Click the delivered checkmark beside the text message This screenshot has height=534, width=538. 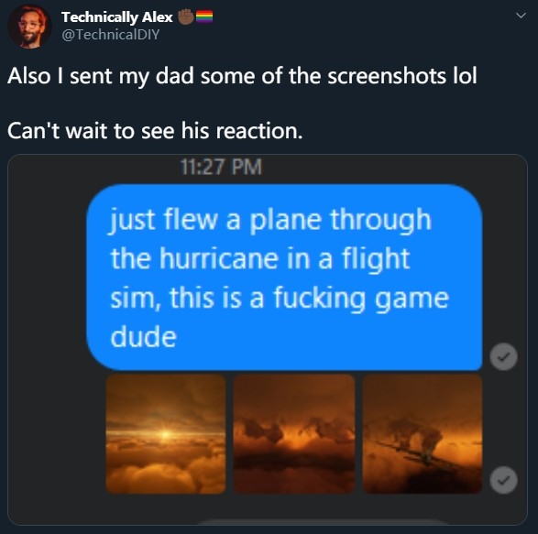(504, 356)
